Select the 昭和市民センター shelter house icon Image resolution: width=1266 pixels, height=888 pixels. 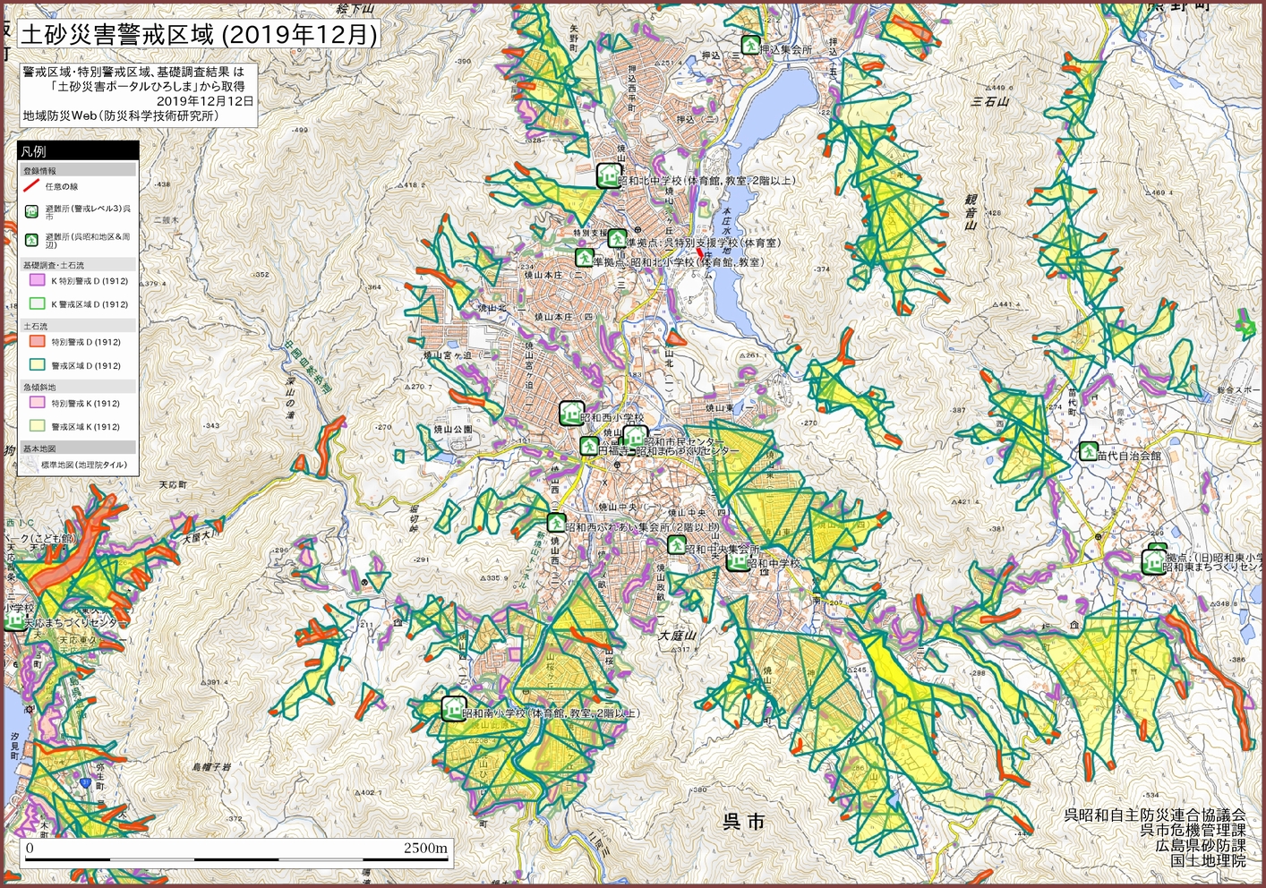pos(635,439)
